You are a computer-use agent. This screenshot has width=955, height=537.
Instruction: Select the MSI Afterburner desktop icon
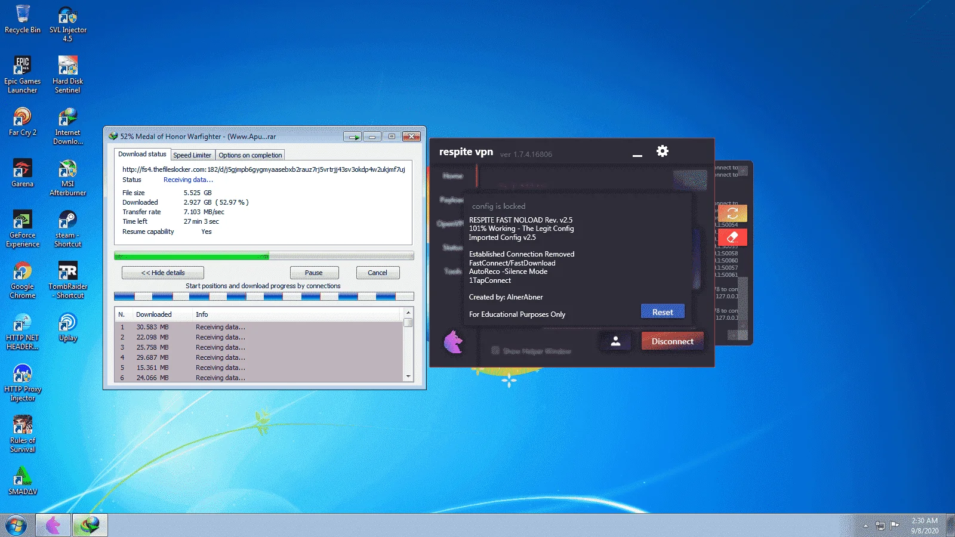[67, 177]
